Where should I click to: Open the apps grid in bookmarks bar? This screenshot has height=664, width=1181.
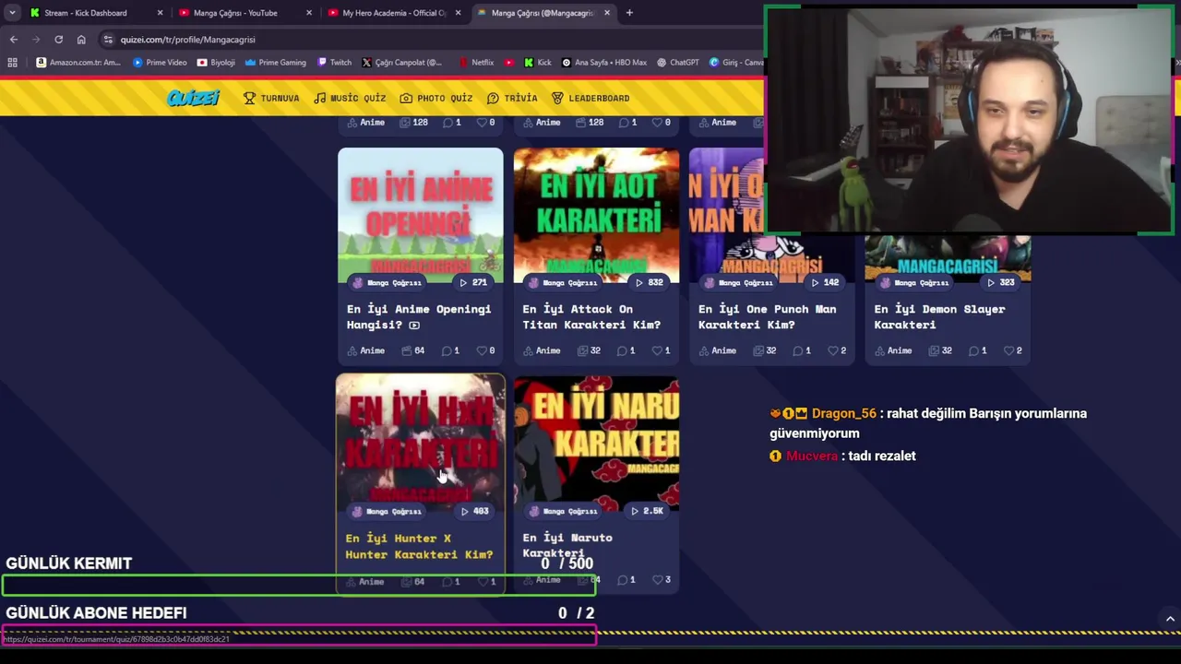[x=12, y=63]
